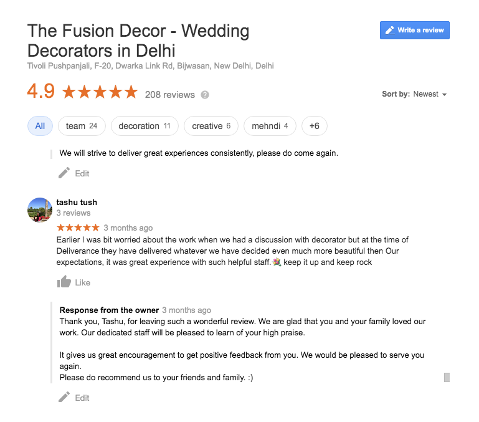Image resolution: width=479 pixels, height=422 pixels.
Task: Click the lower pencil Edit icon
Action: coord(64,397)
